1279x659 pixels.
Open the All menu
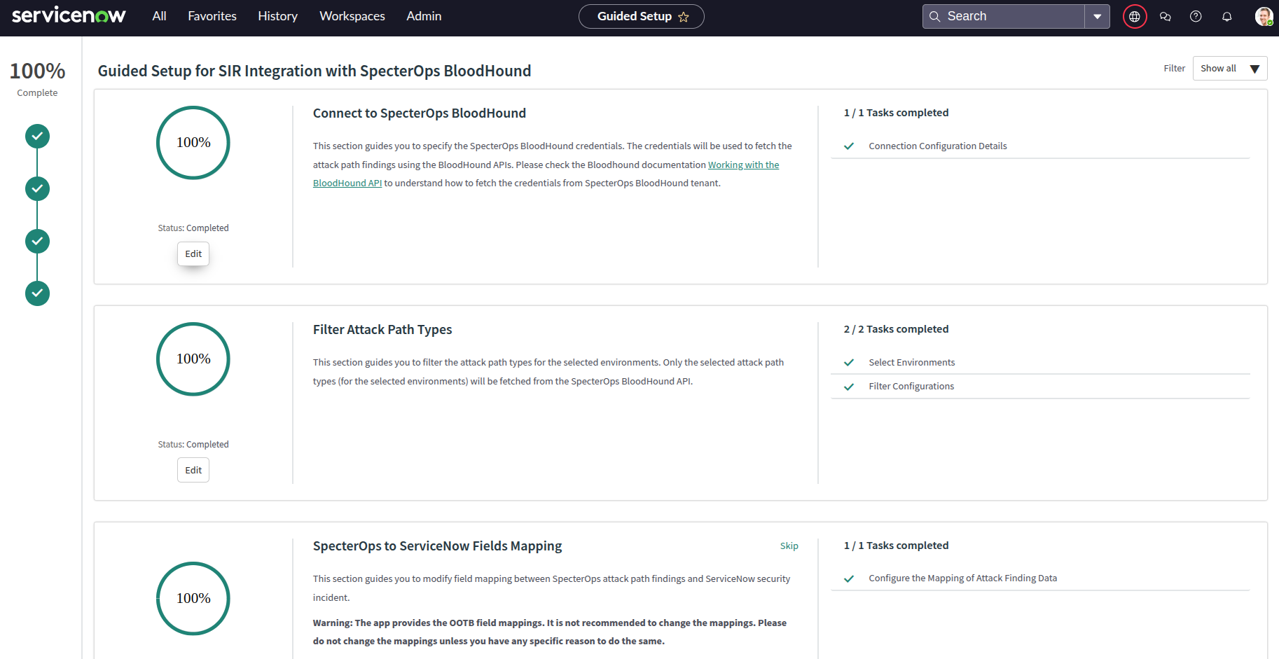pos(159,16)
